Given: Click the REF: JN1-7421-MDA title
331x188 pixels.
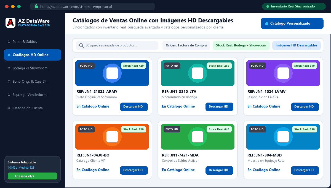Looking at the screenshot, I should pyautogui.click(x=180, y=155).
